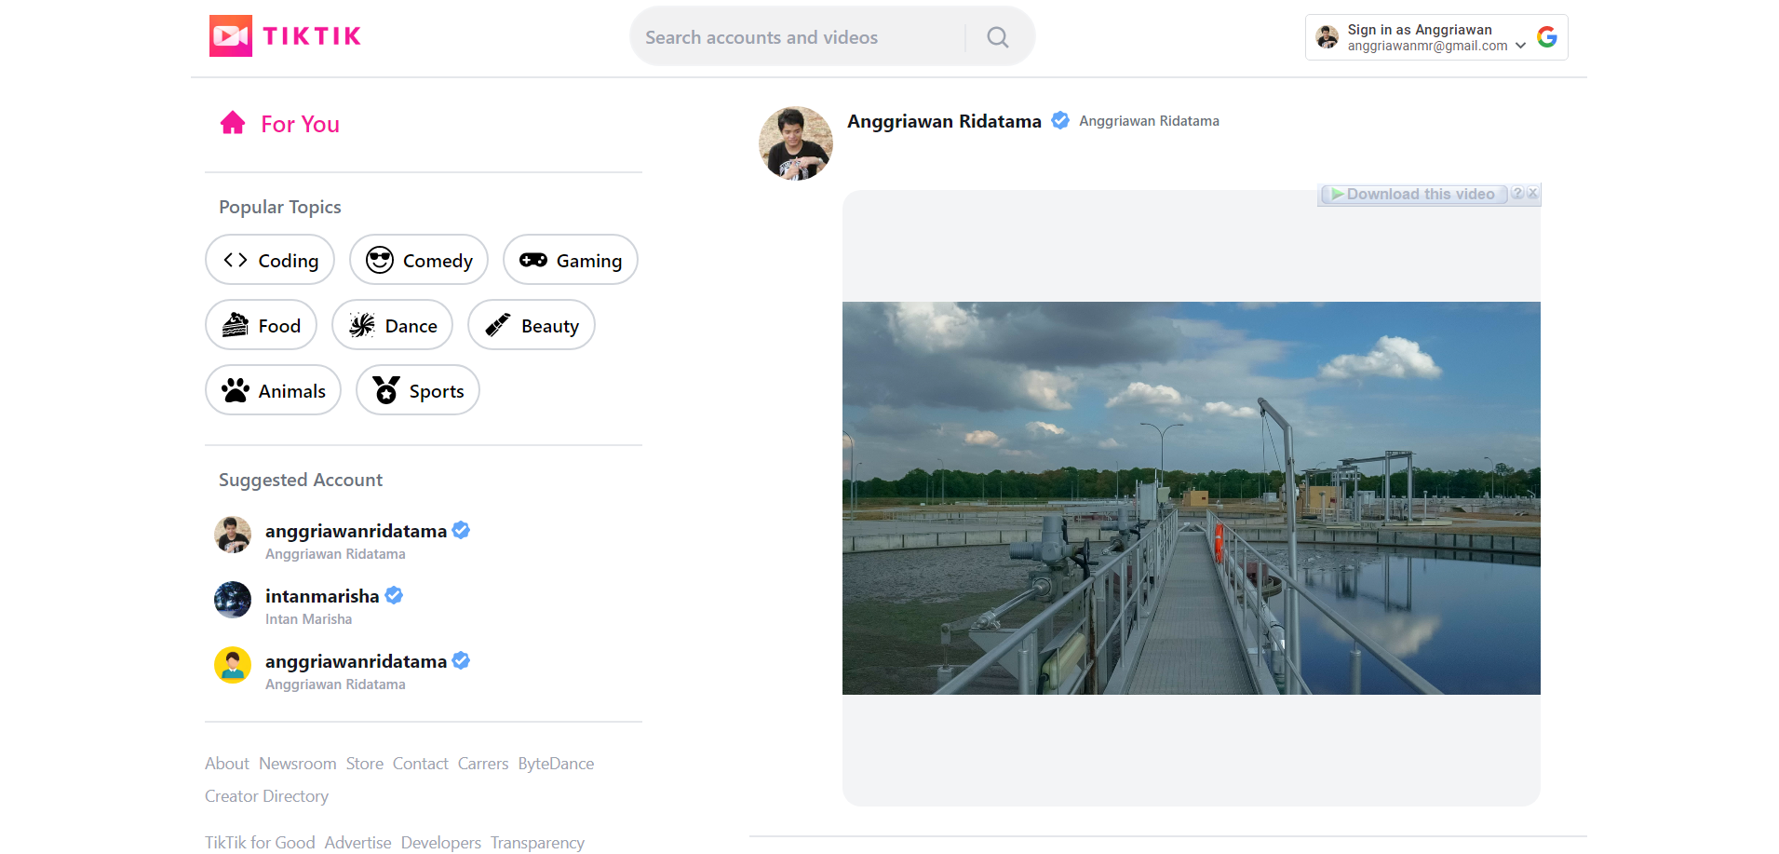Open help on the download overlay
Image resolution: width=1779 pixels, height=854 pixels.
[x=1517, y=194]
